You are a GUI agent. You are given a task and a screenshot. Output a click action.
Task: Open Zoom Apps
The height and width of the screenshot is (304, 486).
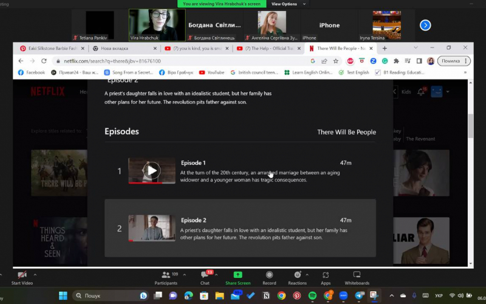click(326, 278)
